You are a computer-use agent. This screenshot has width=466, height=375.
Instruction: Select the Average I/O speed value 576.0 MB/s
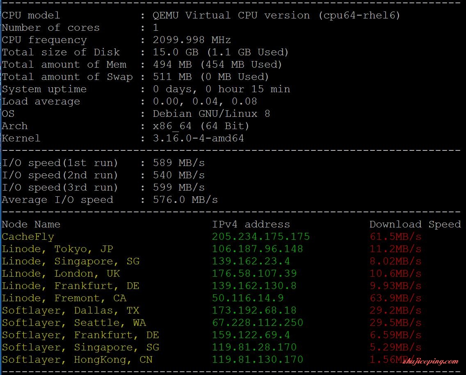[x=185, y=200]
